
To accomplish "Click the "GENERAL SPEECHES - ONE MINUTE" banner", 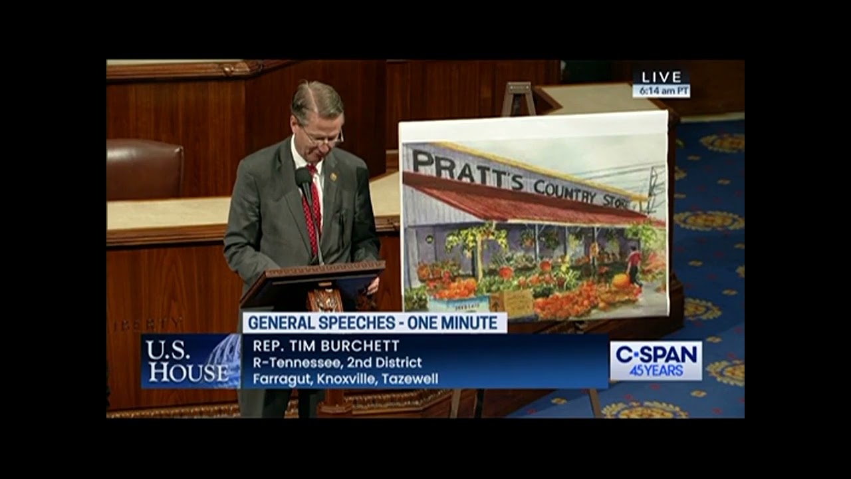I will click(x=374, y=323).
